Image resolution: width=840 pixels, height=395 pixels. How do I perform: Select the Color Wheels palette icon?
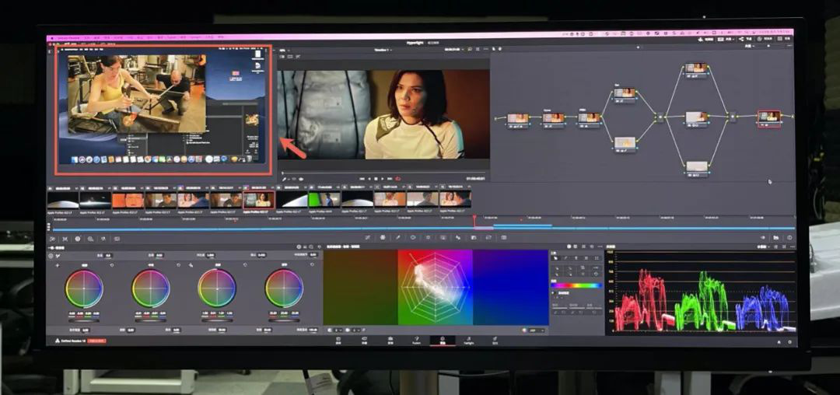pyautogui.click(x=79, y=239)
